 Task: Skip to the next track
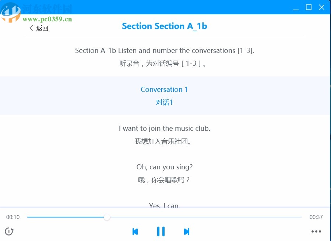click(x=187, y=231)
